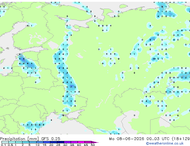Click the legend label '0.1'
Image resolution: width=190 pixels, height=146 pixels.
pos(3,145)
